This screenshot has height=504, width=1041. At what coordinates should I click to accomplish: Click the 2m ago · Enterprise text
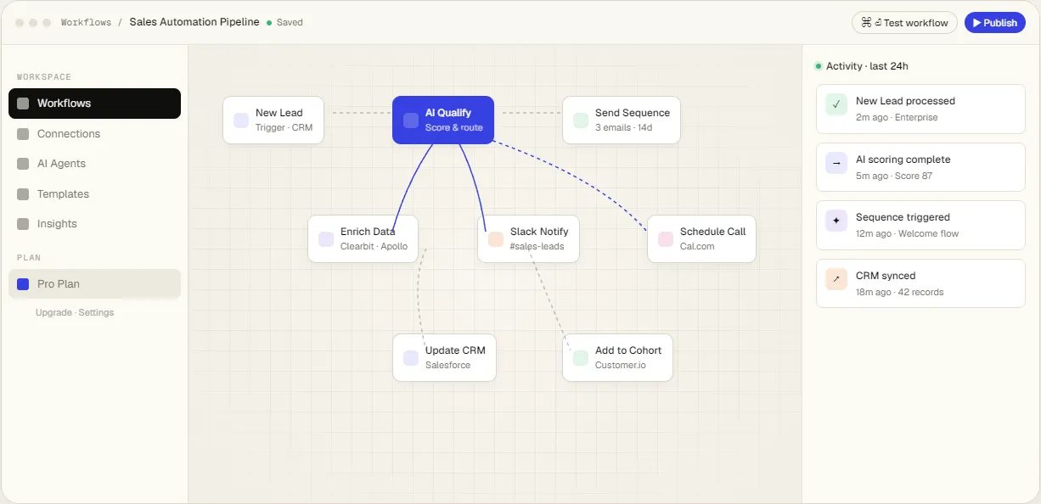click(897, 117)
